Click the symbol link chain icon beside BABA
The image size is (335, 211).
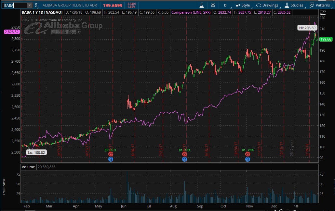(36, 5)
